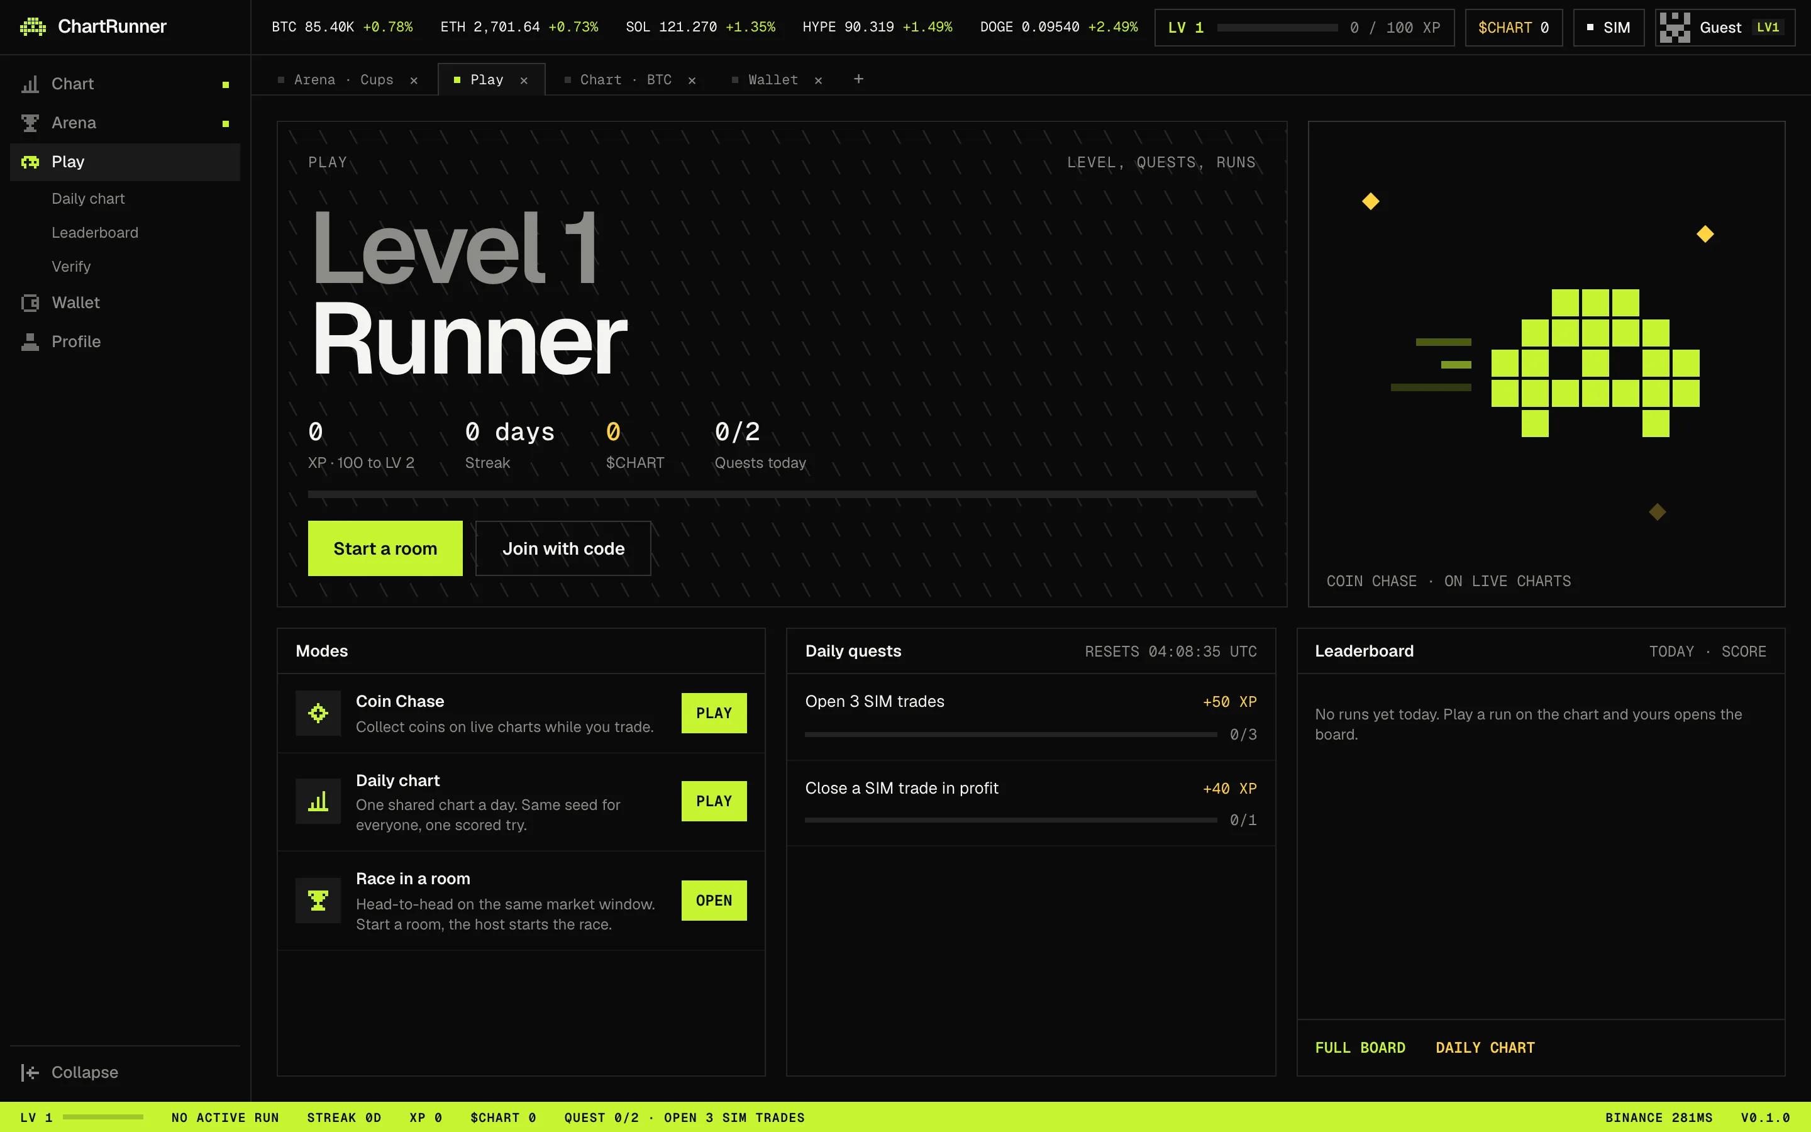The image size is (1811, 1132).
Task: Play the Daily chart mode
Action: click(x=714, y=801)
